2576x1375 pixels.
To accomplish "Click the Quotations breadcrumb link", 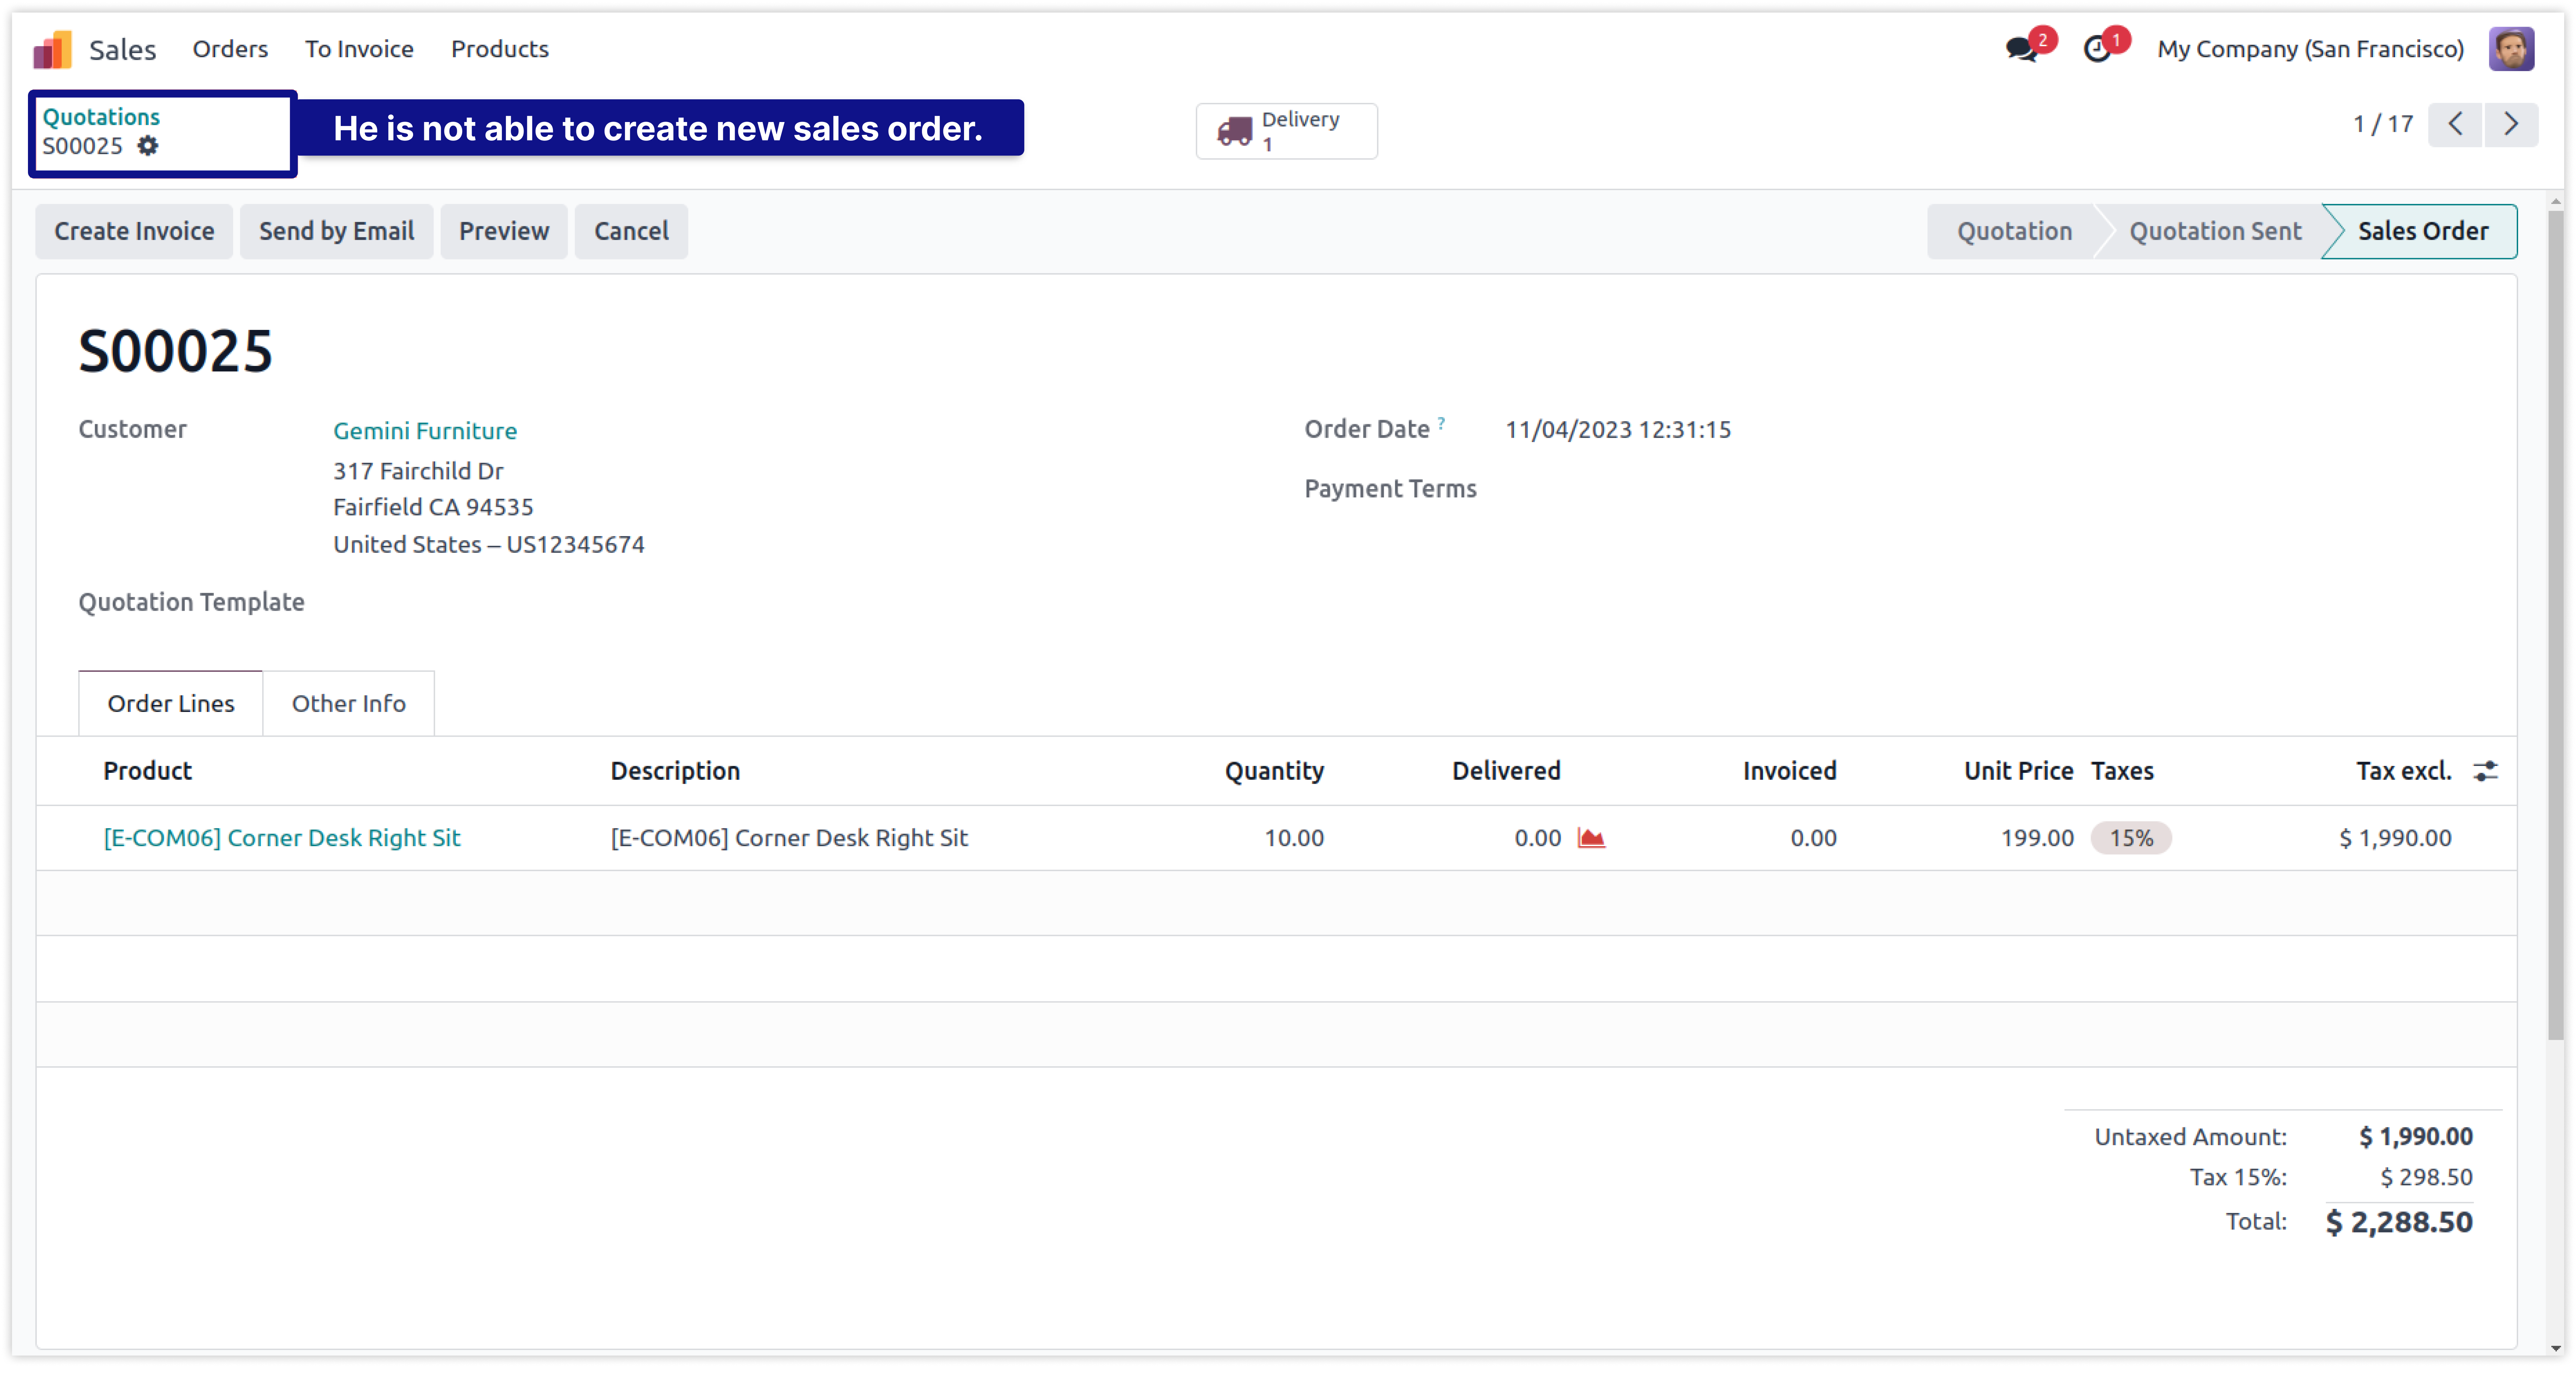I will (101, 117).
